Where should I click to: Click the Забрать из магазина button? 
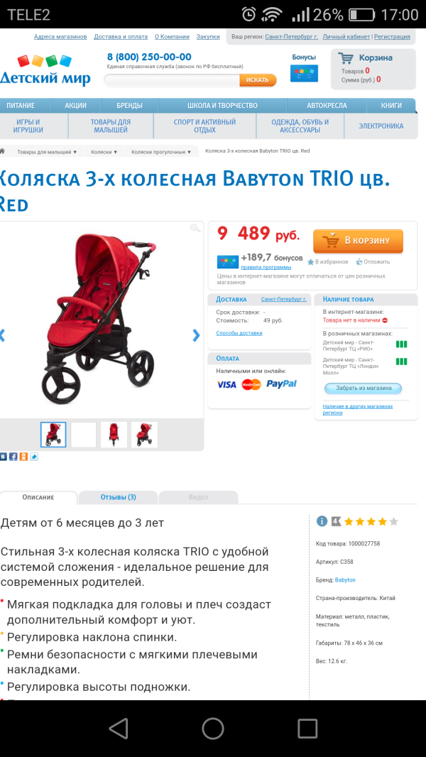coord(363,388)
